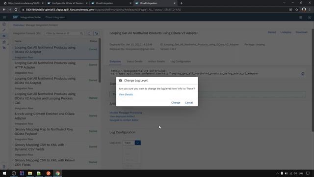314x177 pixels.
Task: Copy the endpoint URL
Action: pos(303,74)
